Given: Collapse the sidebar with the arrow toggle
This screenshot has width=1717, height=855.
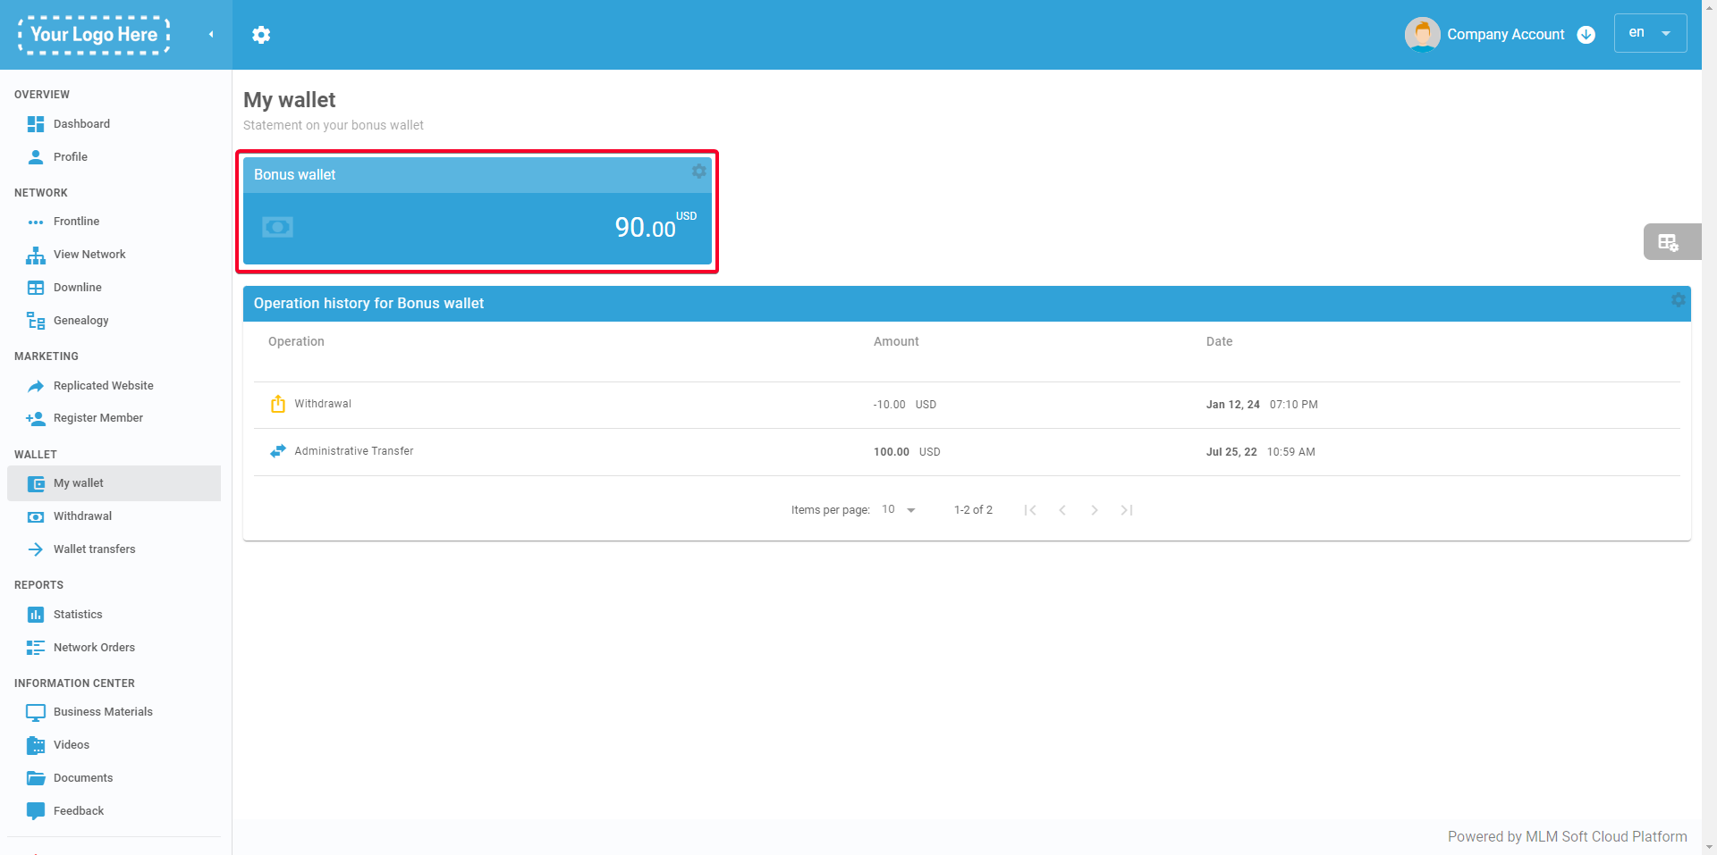Looking at the screenshot, I should 211,35.
